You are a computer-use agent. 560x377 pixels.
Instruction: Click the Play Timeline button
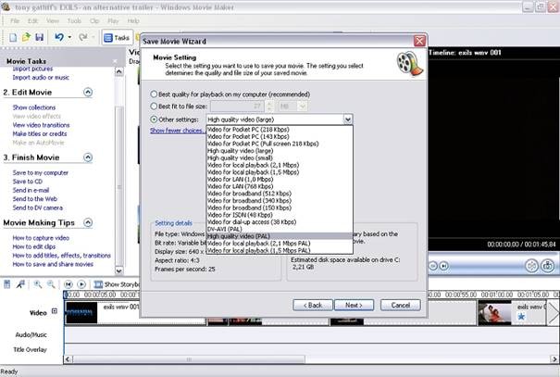tap(81, 284)
